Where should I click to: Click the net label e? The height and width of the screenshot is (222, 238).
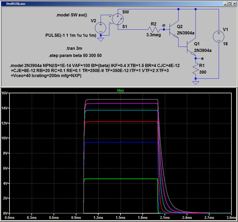(202, 59)
